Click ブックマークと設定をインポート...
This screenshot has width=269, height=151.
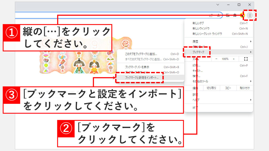(151, 78)
